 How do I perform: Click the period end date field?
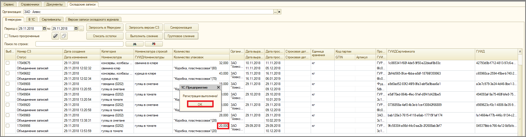tap(63, 29)
